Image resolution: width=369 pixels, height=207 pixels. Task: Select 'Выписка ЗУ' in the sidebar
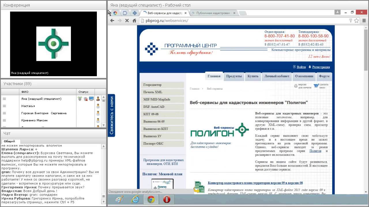[x=162, y=136]
